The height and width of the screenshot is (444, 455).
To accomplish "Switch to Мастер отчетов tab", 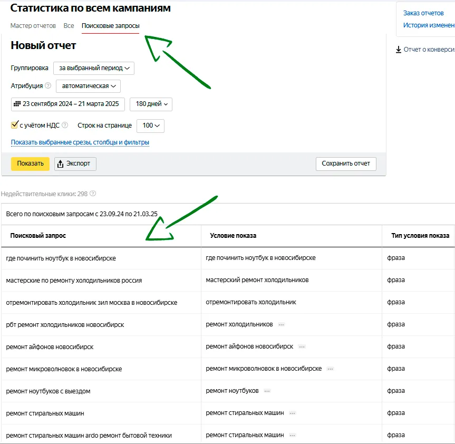I will click(33, 26).
